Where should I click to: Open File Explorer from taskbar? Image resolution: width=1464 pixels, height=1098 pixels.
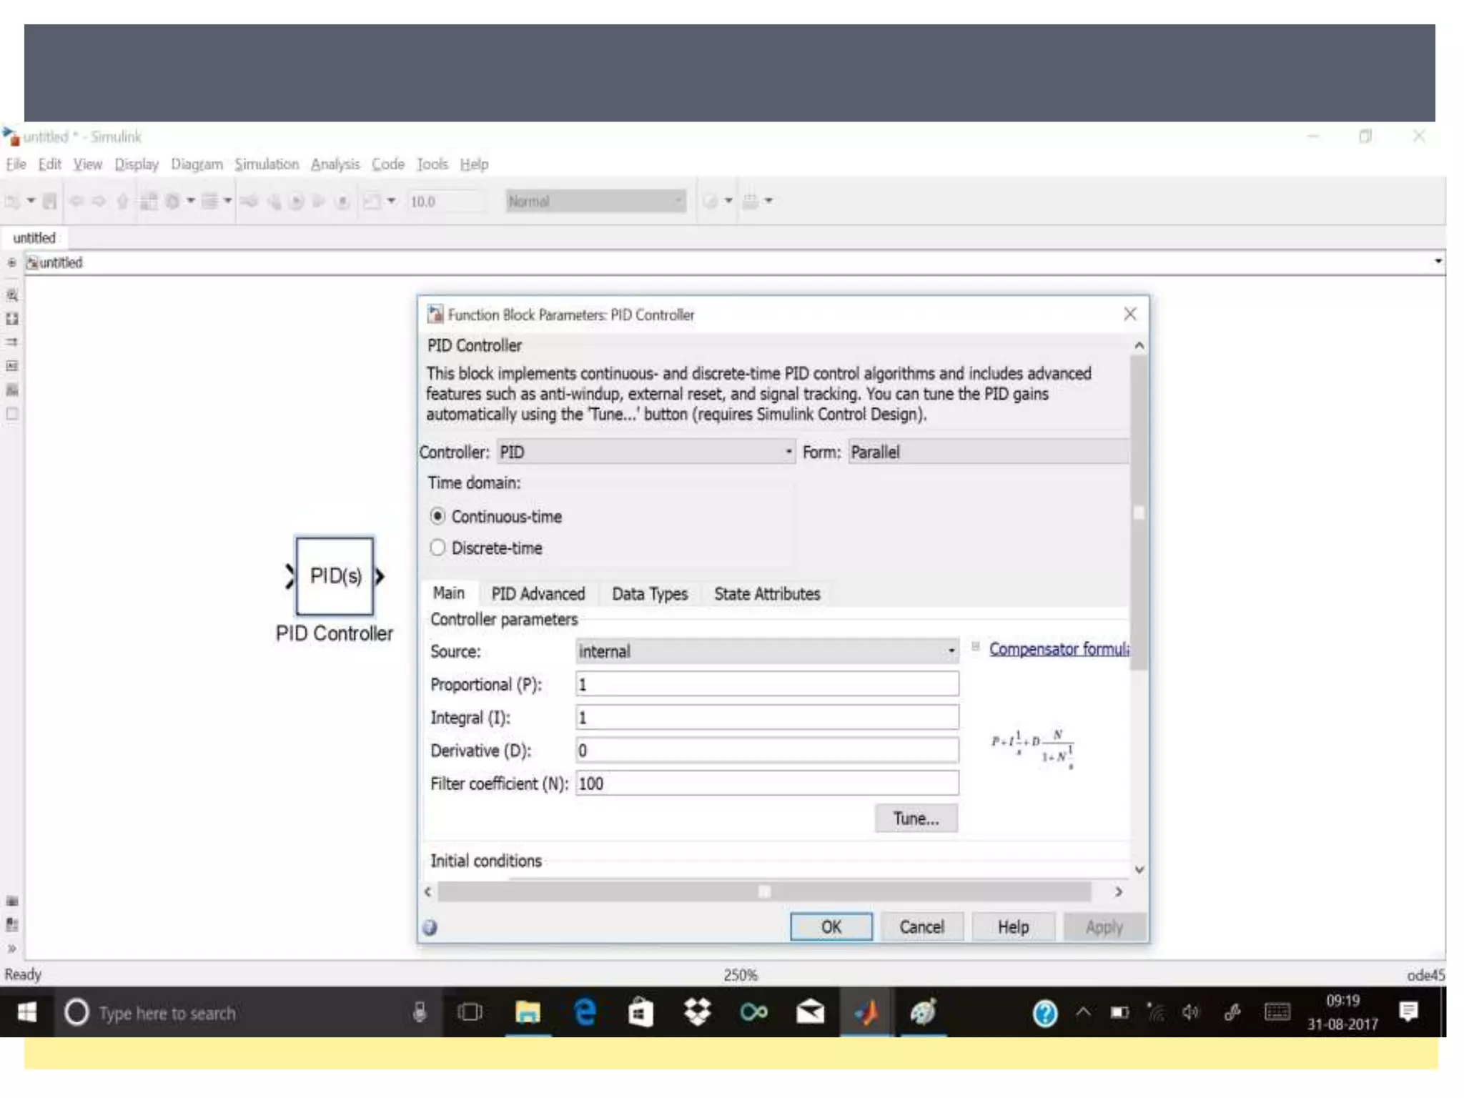[528, 1012]
